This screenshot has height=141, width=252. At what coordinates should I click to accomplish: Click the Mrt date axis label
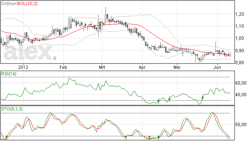point(102,67)
